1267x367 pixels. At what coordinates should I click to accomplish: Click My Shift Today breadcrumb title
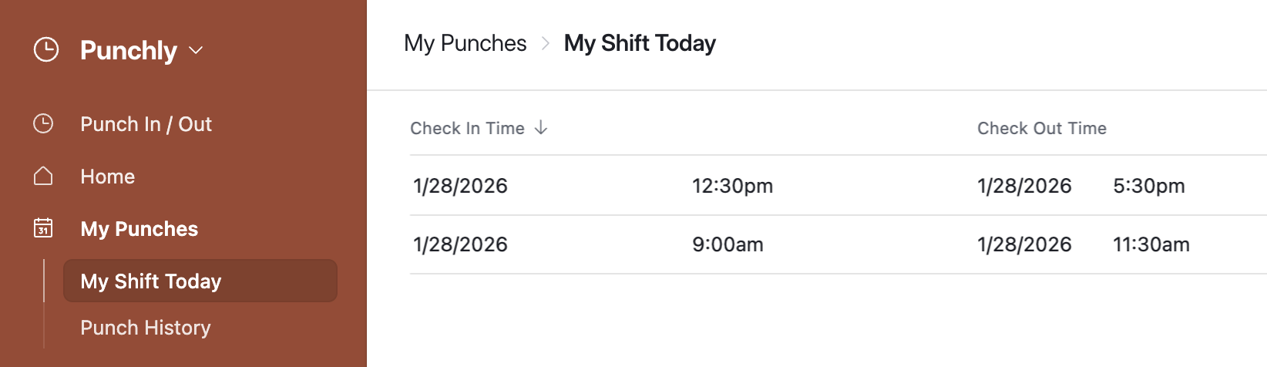640,43
